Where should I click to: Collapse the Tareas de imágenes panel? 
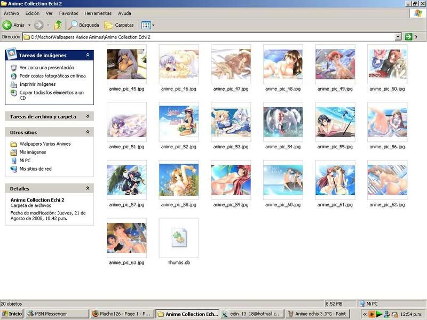point(88,55)
